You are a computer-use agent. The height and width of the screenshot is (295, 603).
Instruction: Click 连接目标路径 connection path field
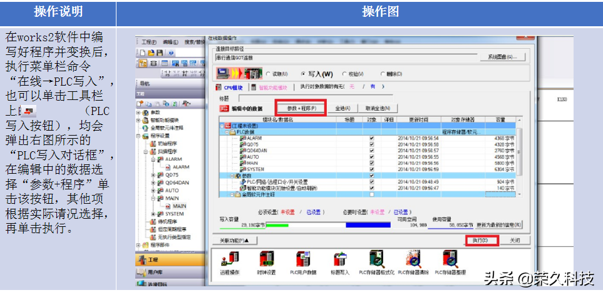point(346,57)
